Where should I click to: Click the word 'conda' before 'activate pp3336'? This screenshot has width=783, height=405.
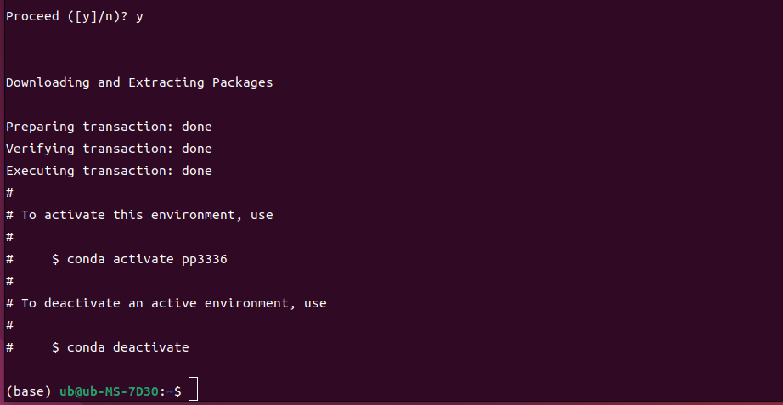tap(86, 259)
